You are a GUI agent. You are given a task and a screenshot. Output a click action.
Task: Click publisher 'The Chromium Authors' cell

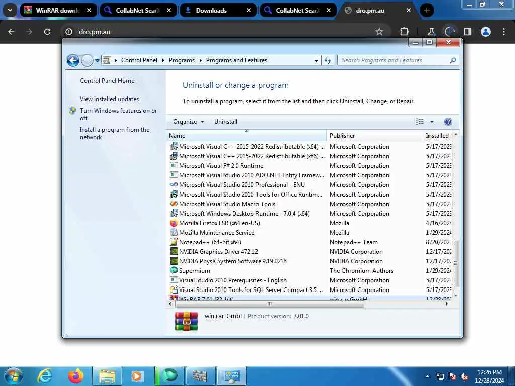click(x=362, y=271)
